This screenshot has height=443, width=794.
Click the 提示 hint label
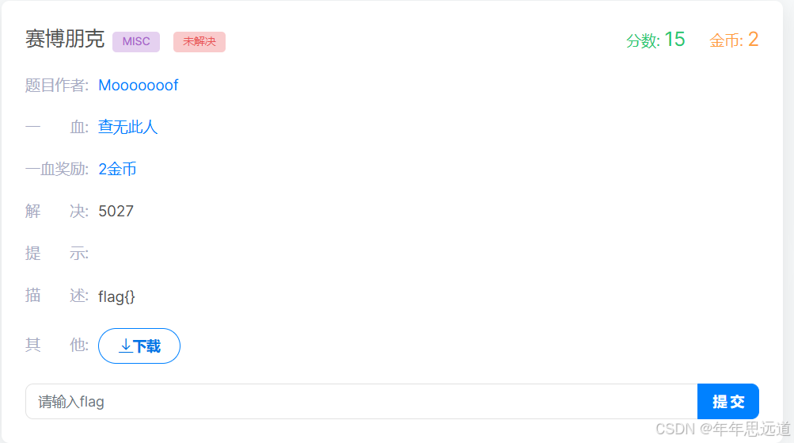(57, 253)
